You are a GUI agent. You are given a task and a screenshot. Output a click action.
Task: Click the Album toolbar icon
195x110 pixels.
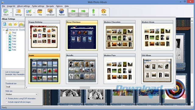pos(6,12)
